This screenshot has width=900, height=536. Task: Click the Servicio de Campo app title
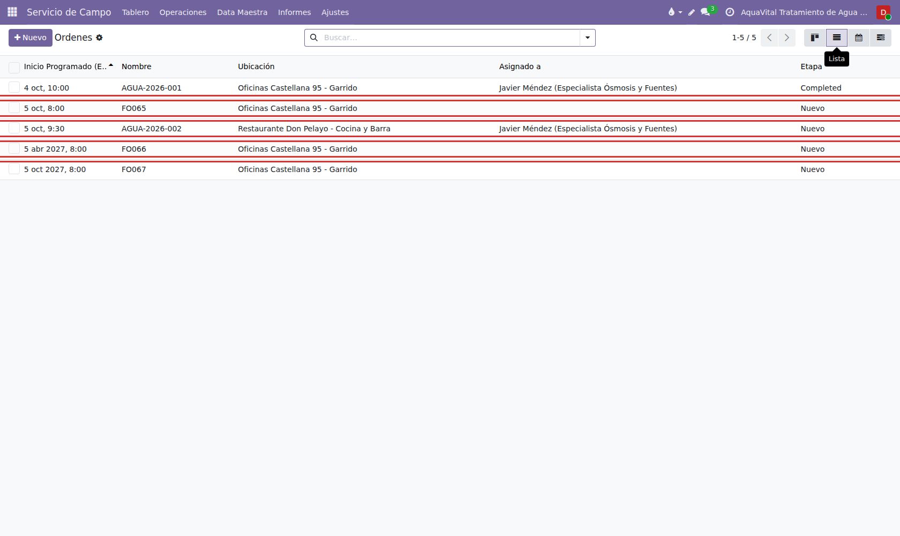point(69,12)
